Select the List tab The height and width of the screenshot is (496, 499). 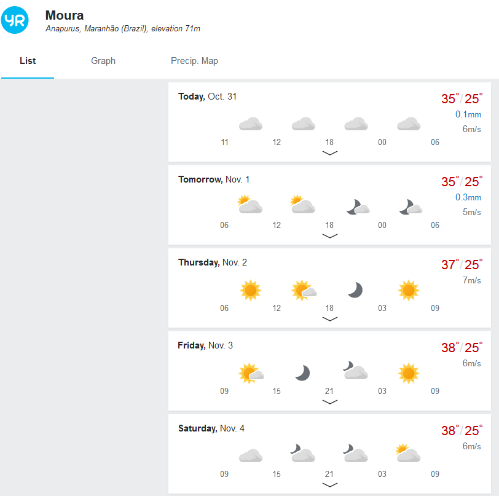click(x=28, y=61)
